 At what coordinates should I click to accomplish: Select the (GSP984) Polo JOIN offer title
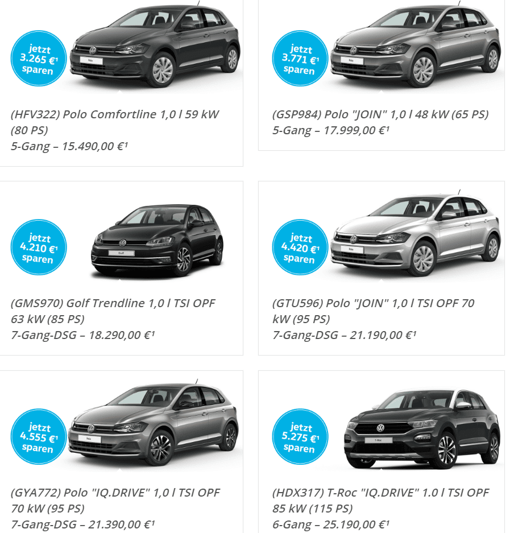coord(380,114)
